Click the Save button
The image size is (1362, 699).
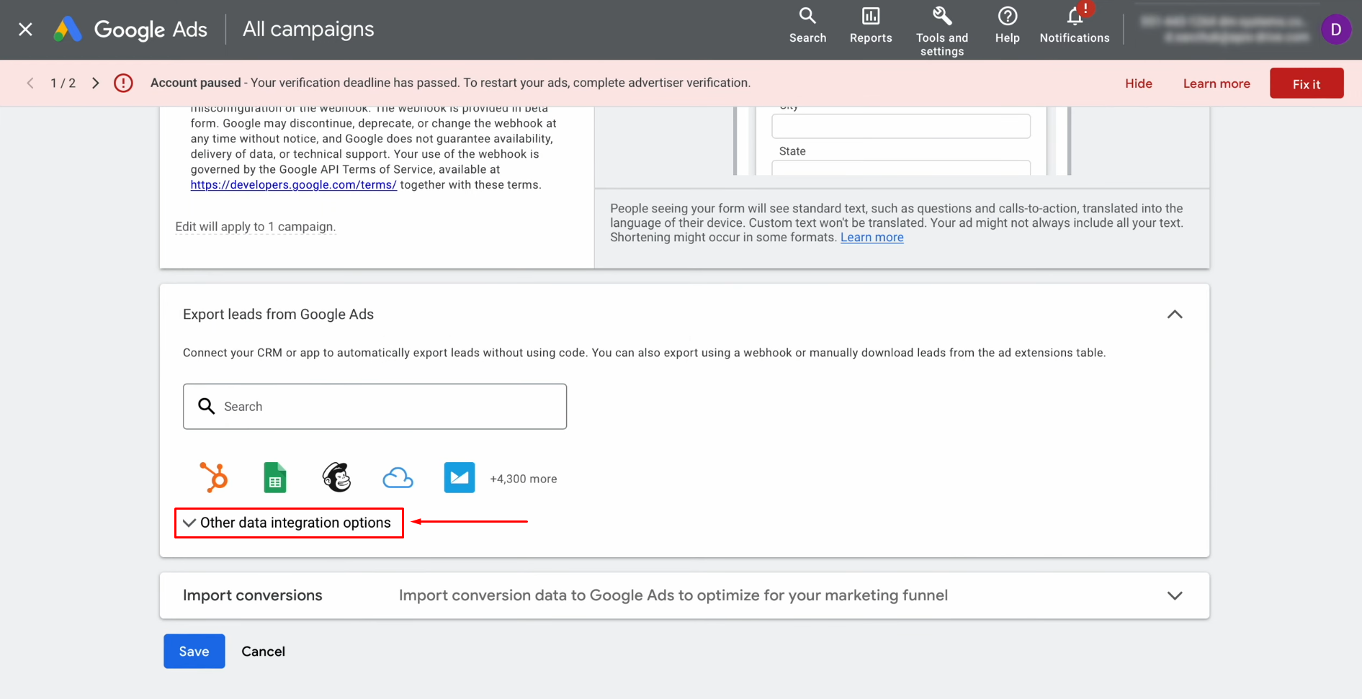click(x=194, y=651)
